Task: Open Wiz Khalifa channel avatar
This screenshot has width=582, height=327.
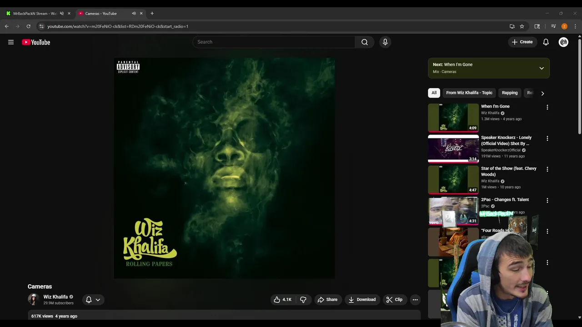Action: (x=33, y=299)
